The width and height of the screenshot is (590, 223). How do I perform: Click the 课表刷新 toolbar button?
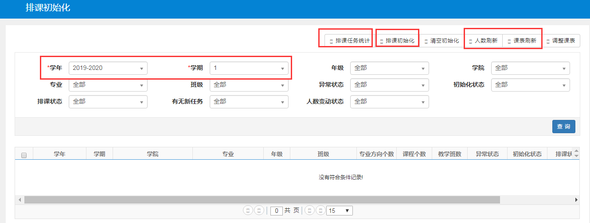pyautogui.click(x=522, y=41)
